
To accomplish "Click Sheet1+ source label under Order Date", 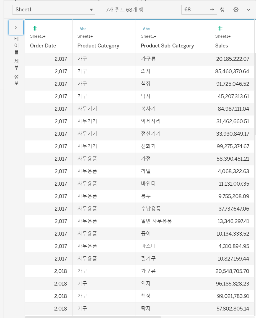I will [x=38, y=36].
